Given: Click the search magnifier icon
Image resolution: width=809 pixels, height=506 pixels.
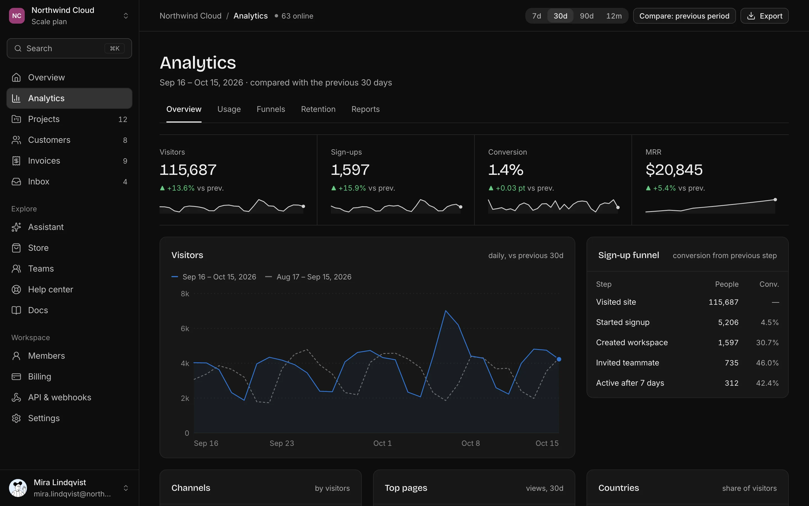Looking at the screenshot, I should [18, 48].
